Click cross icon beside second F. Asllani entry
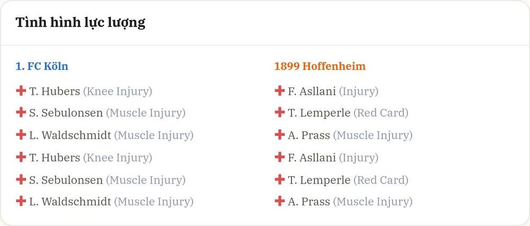This screenshot has width=530, height=226. [279, 157]
